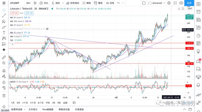This screenshot has height=112, width=202.
Task: Maximize the bottom panel
Action: [x=190, y=109]
